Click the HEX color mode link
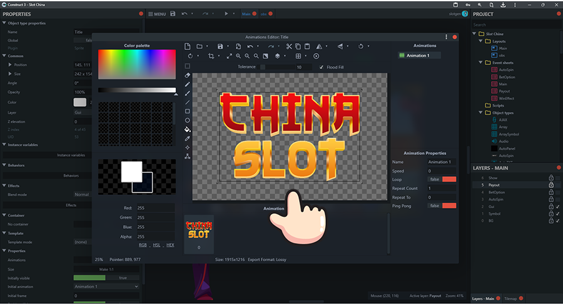563x305 pixels. pos(170,245)
